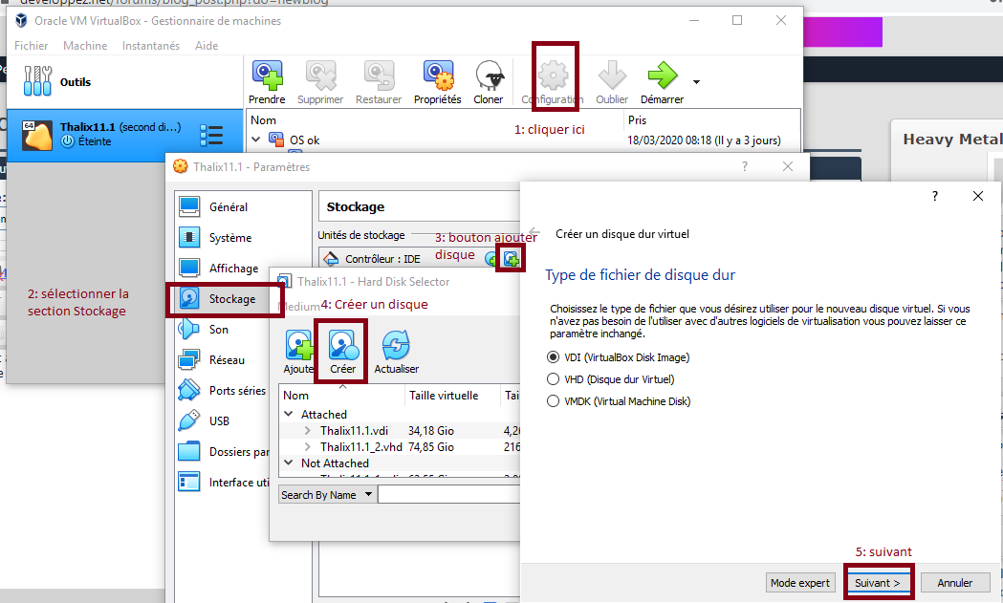Click the Supprimer snapshot icon

320,75
